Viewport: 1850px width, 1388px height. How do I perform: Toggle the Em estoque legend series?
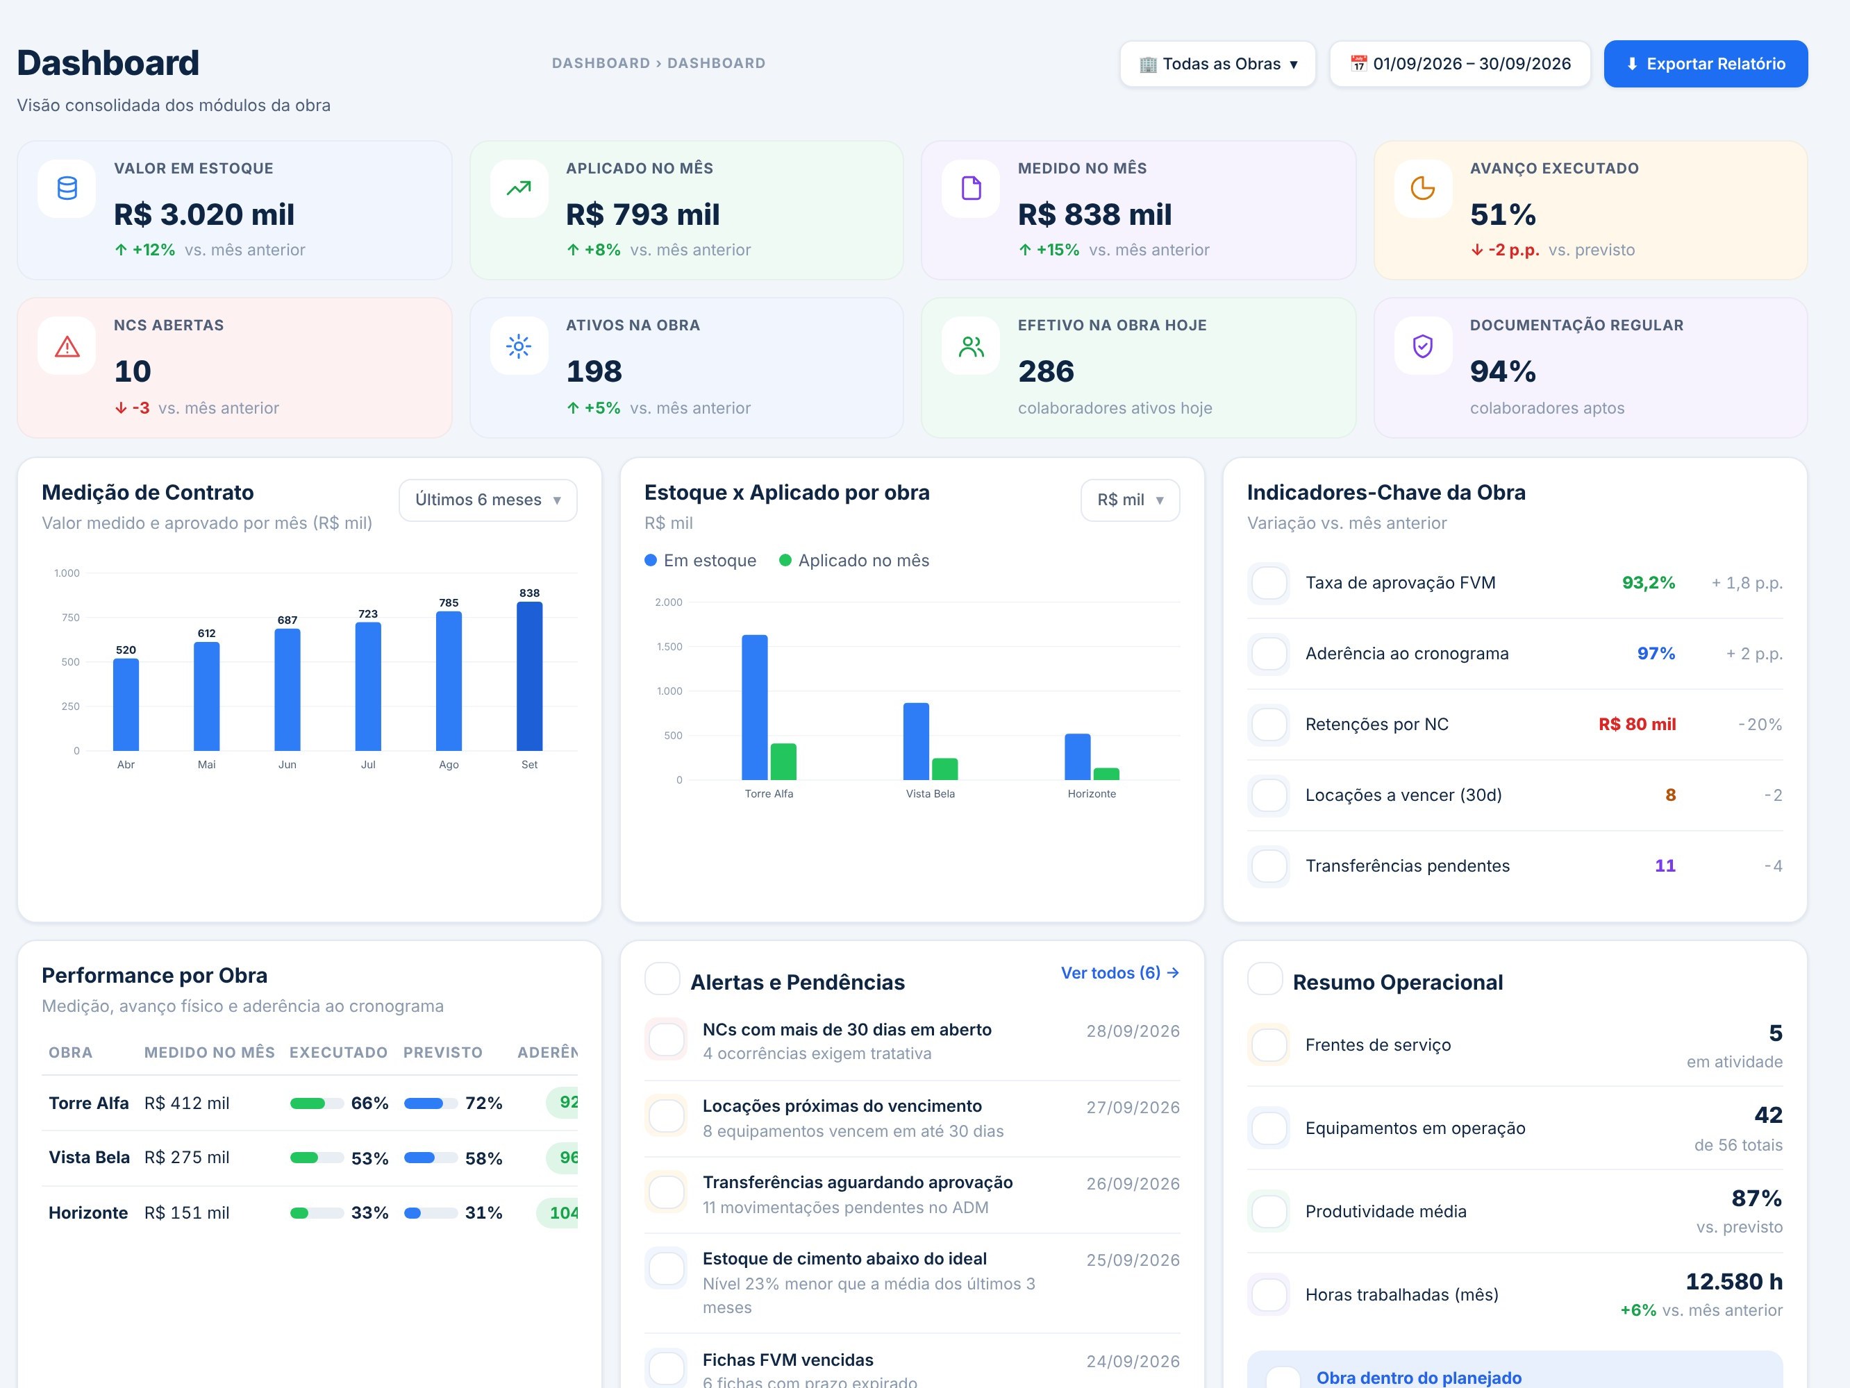pos(700,561)
